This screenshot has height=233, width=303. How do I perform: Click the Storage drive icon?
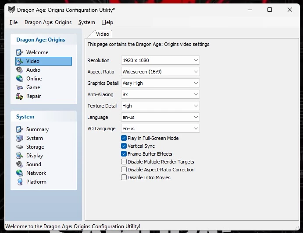click(20, 147)
